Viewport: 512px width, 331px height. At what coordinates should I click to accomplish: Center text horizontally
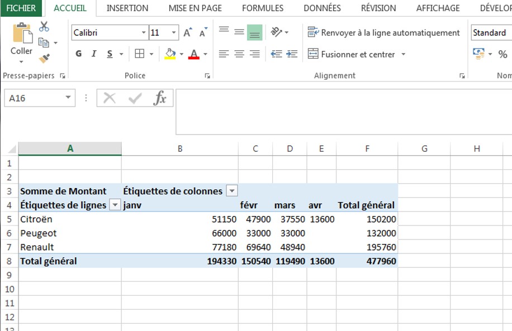click(239, 54)
